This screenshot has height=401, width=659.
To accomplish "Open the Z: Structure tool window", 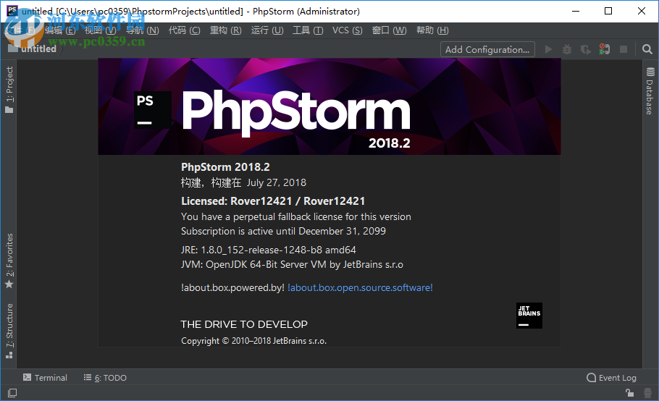I will [9, 331].
